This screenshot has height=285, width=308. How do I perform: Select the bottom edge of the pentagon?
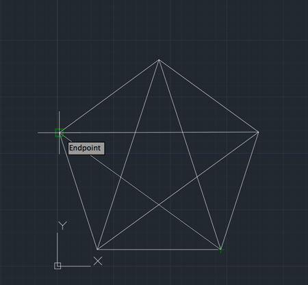159,249
